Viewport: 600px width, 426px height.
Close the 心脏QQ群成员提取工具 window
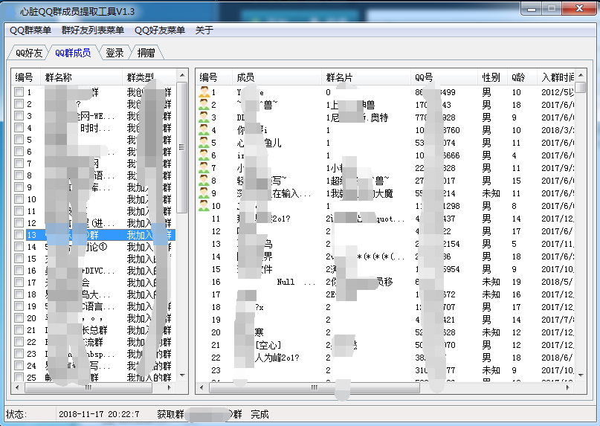(x=579, y=8)
